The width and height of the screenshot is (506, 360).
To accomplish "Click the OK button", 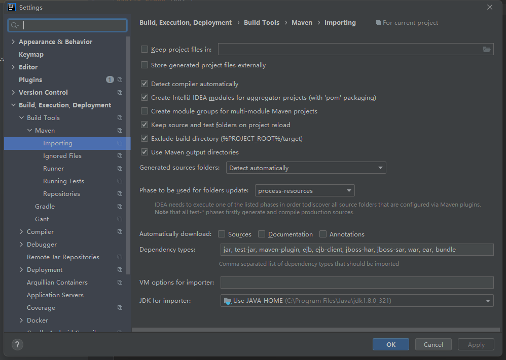I will coord(390,344).
